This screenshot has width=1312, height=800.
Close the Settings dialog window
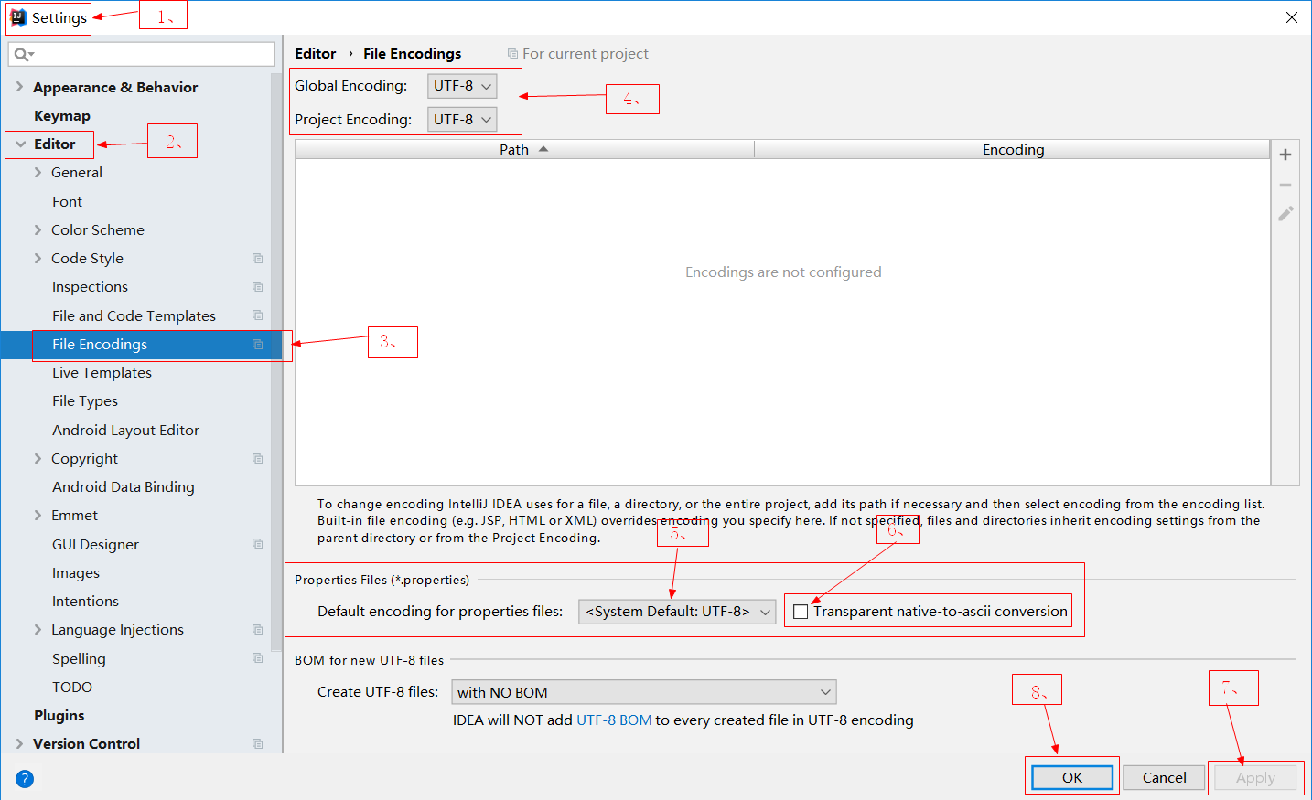[1292, 17]
